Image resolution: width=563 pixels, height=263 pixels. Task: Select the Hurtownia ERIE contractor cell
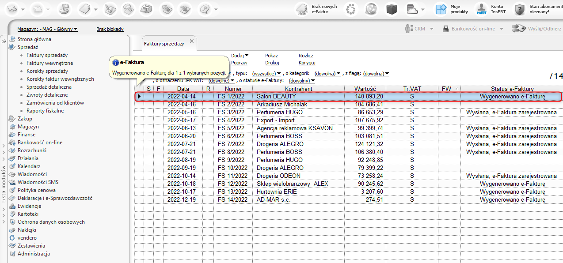(298, 192)
